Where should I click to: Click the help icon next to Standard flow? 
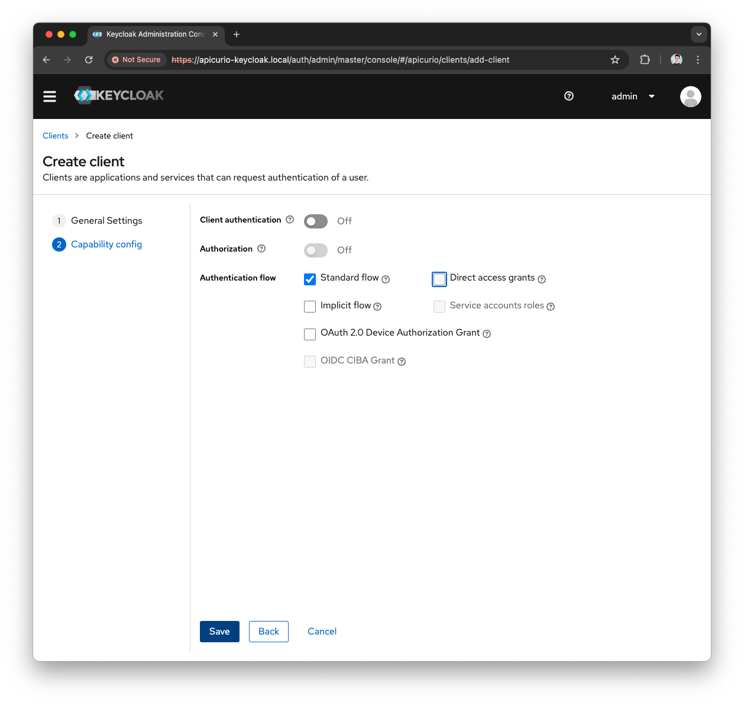[386, 279]
